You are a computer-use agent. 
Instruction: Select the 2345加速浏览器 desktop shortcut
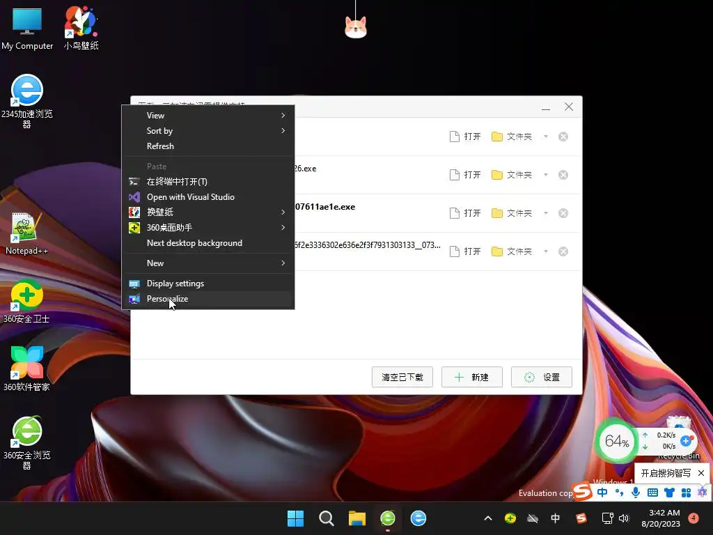point(27,101)
